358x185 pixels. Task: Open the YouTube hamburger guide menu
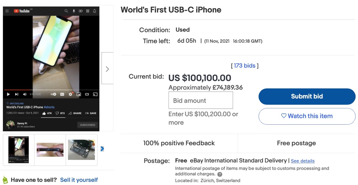(x=7, y=11)
